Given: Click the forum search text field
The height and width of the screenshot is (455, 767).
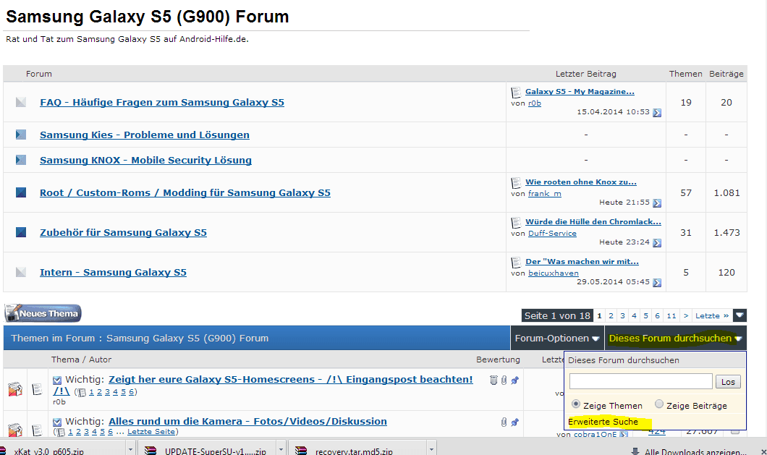Looking at the screenshot, I should click(x=641, y=381).
